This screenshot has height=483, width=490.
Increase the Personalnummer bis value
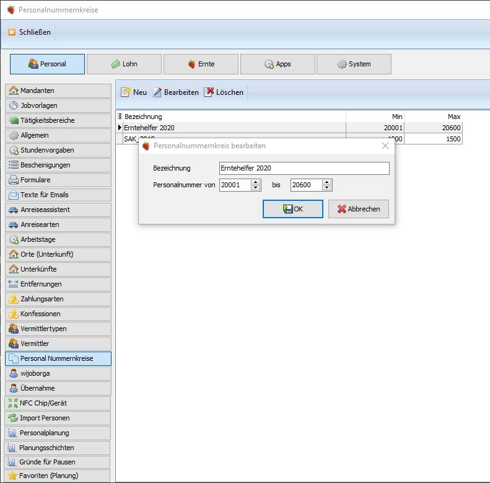coord(327,182)
